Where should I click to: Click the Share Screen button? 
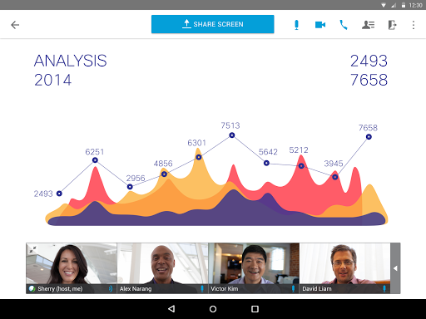[213, 24]
